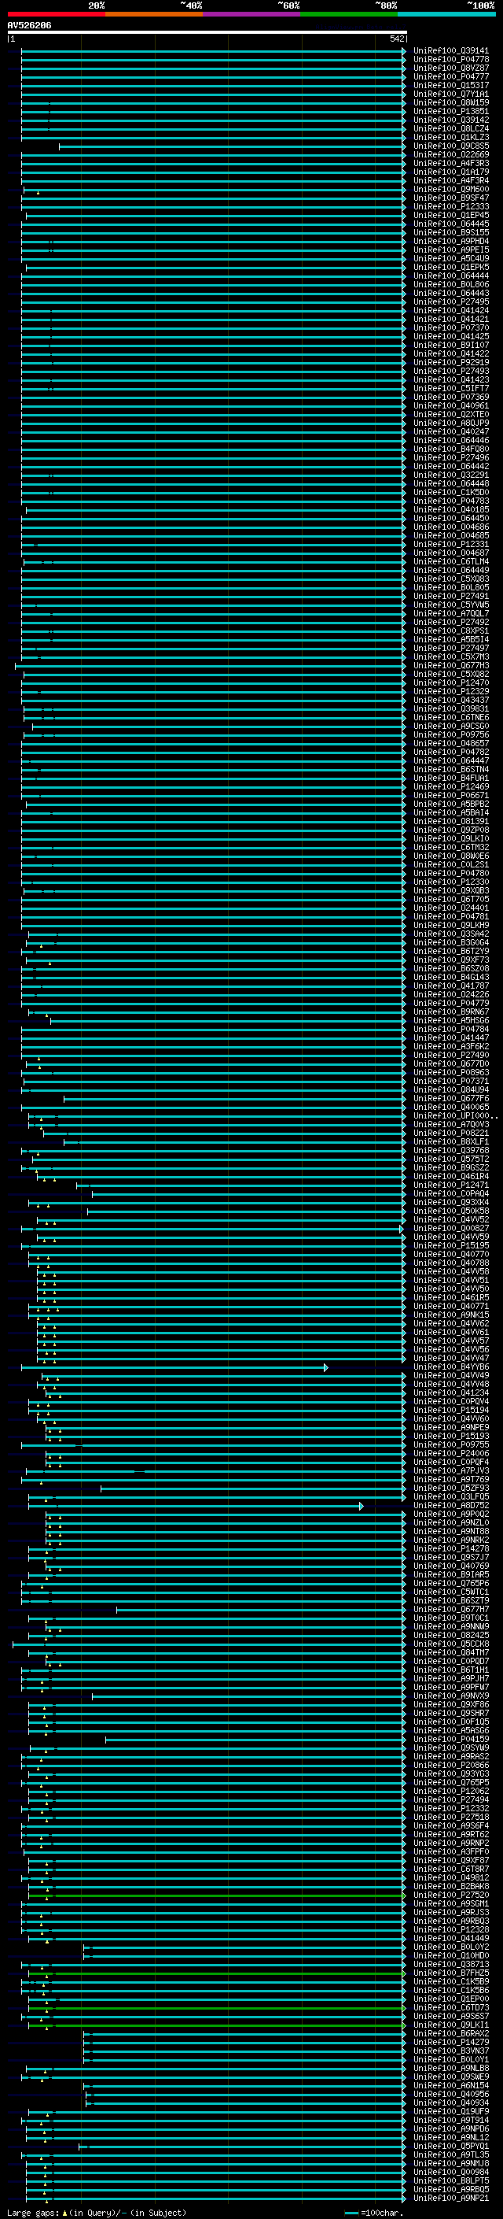503x2219 pixels.
Task: Select UniRef100_Q677H7 label
Action: coord(450,1609)
